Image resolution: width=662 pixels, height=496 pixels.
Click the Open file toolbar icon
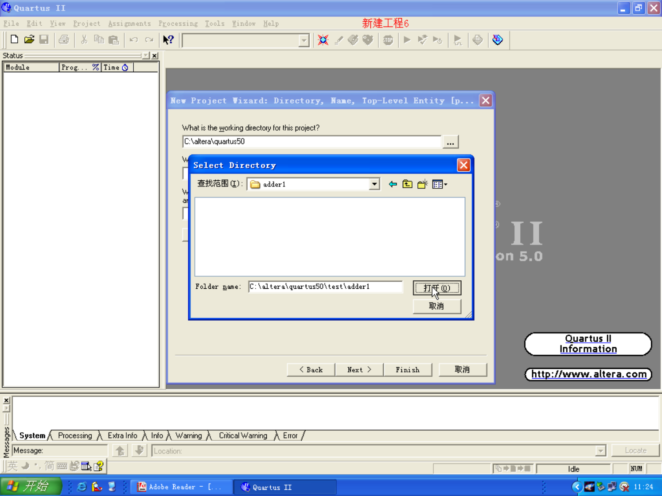[29, 39]
